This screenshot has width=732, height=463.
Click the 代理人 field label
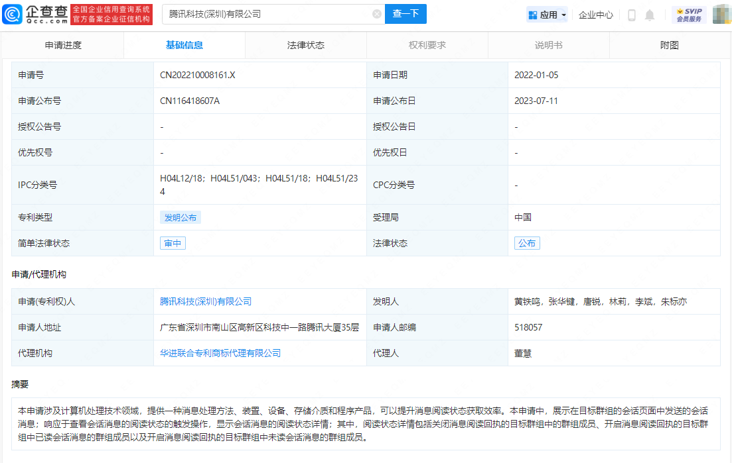click(386, 354)
